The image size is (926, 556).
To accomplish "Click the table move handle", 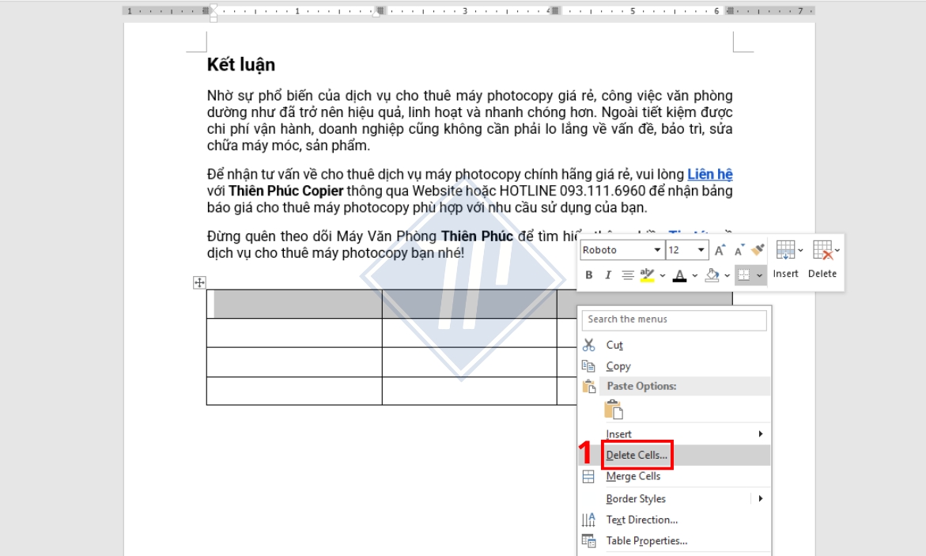I will coord(199,282).
